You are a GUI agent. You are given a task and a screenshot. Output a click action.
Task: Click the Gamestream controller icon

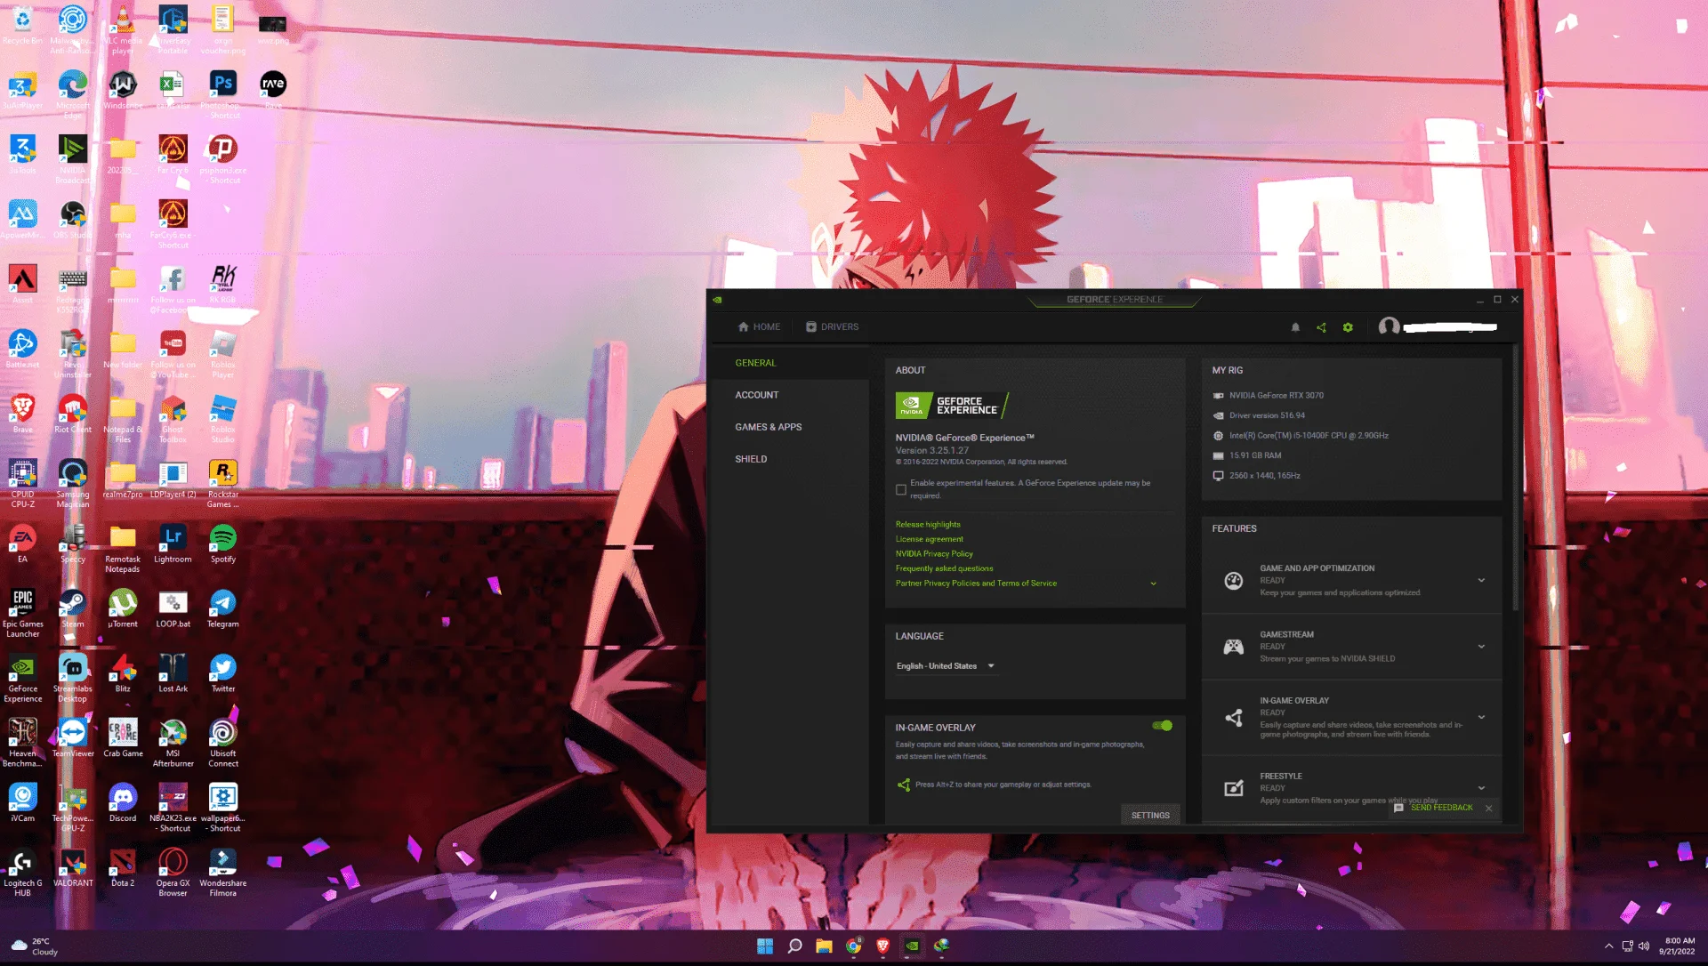[1233, 647]
